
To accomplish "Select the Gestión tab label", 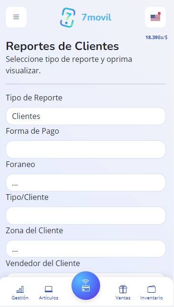I will click(20, 298).
